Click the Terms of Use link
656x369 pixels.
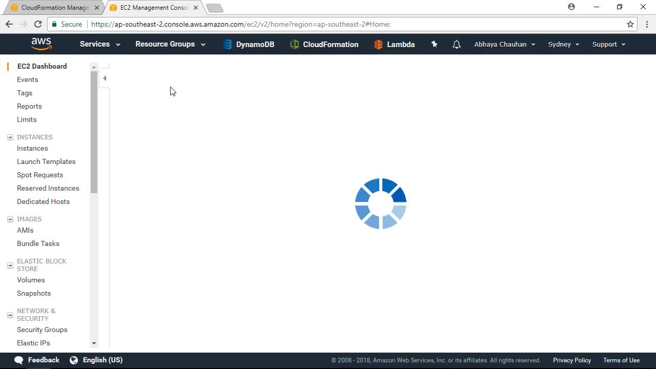click(621, 360)
